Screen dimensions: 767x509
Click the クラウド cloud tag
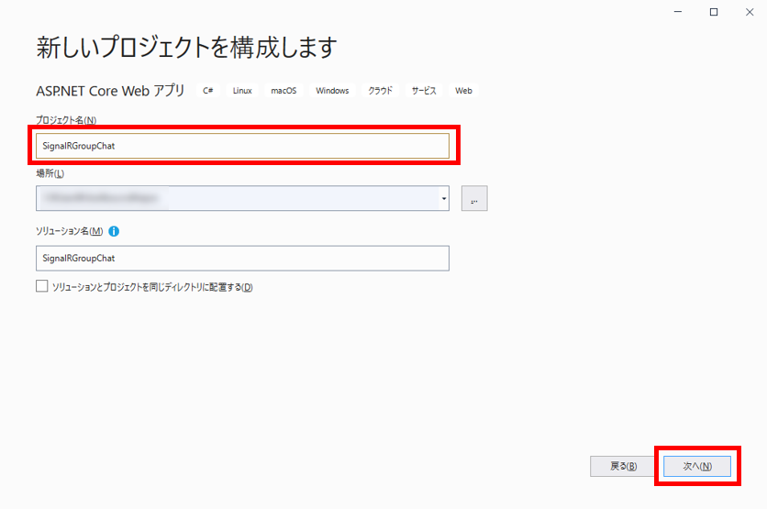pos(380,91)
